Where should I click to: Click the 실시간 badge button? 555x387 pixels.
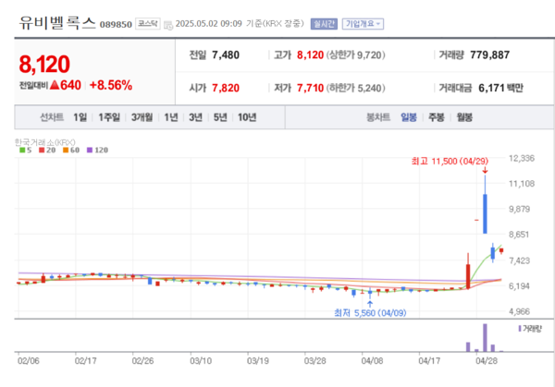(x=324, y=24)
